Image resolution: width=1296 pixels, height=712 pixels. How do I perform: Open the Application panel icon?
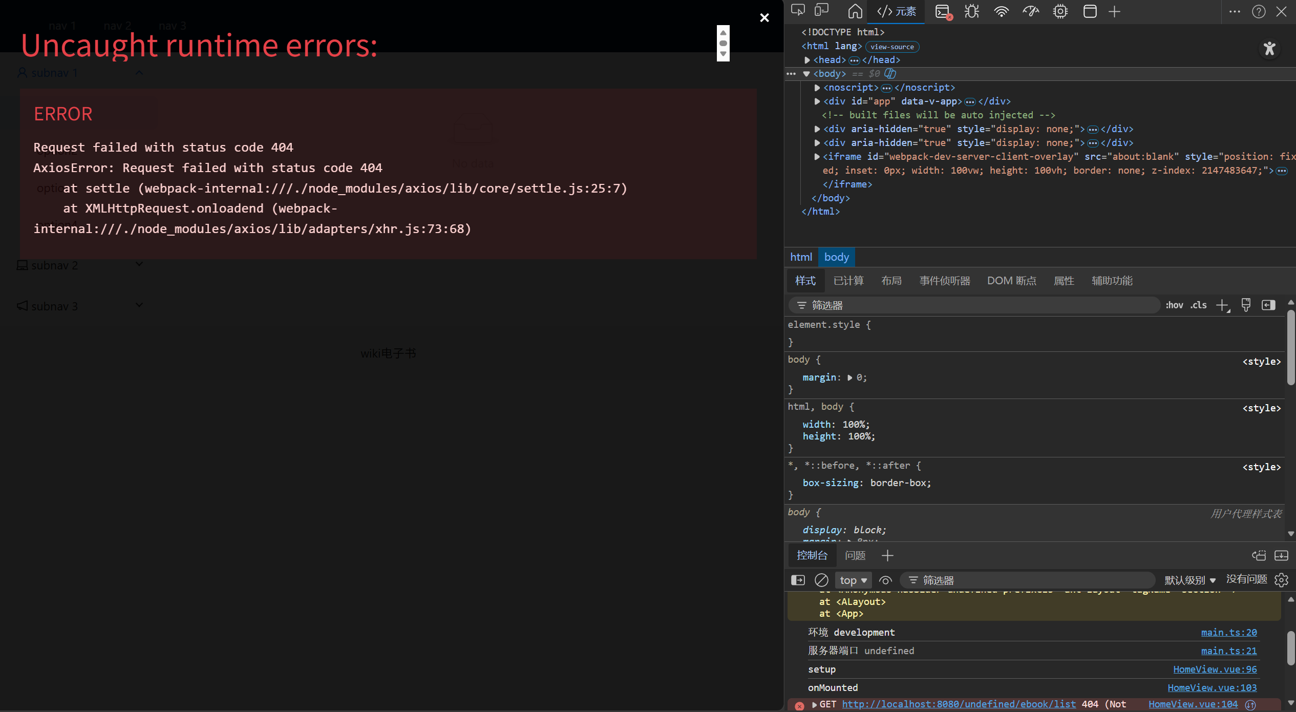pyautogui.click(x=1090, y=11)
